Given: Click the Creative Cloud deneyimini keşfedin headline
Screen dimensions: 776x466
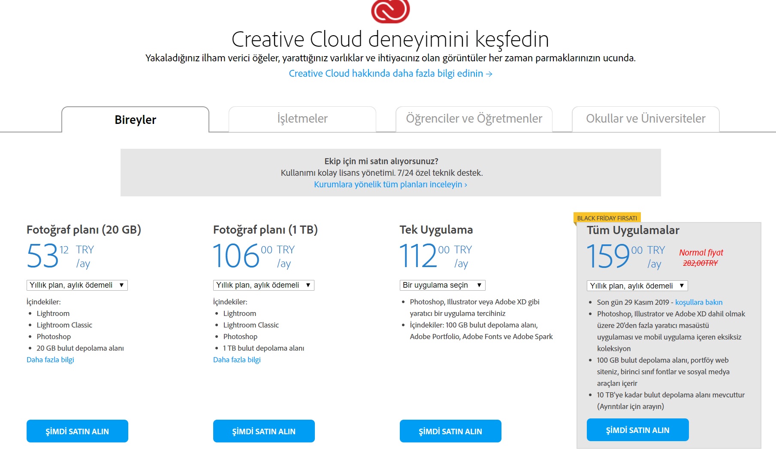Looking at the screenshot, I should tap(390, 39).
